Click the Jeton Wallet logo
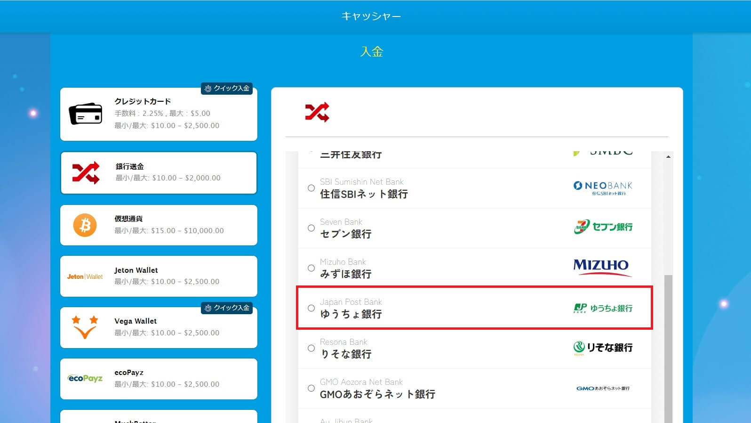The image size is (751, 423). pyautogui.click(x=85, y=277)
